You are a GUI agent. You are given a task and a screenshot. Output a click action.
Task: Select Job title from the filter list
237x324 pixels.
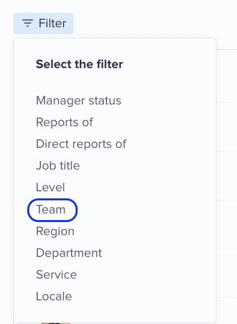pos(58,166)
